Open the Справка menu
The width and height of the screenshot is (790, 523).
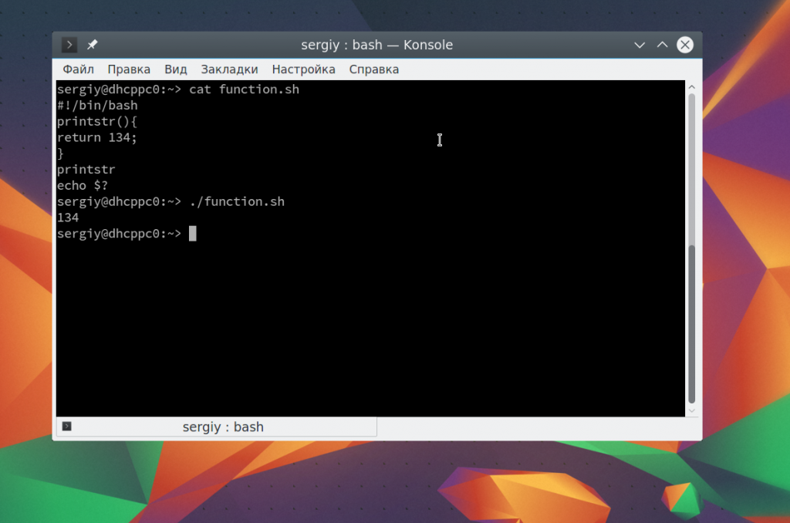click(373, 69)
